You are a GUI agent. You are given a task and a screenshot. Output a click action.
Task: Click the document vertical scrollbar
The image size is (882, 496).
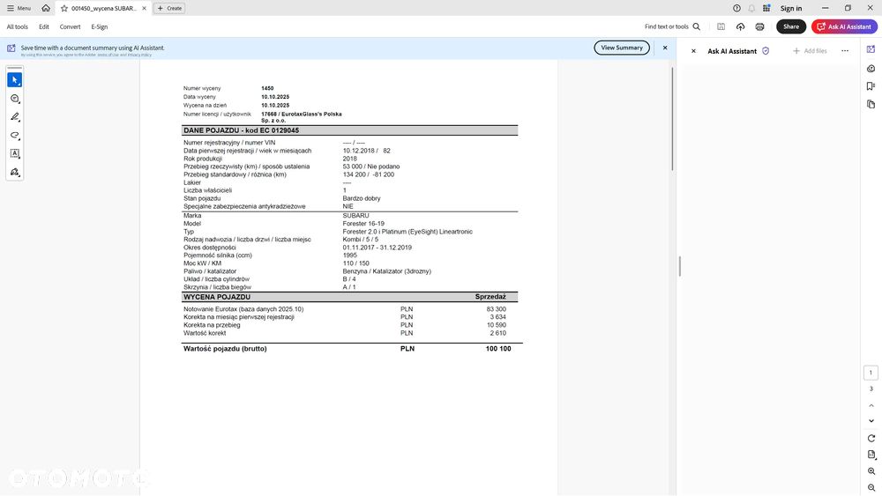(x=671, y=119)
